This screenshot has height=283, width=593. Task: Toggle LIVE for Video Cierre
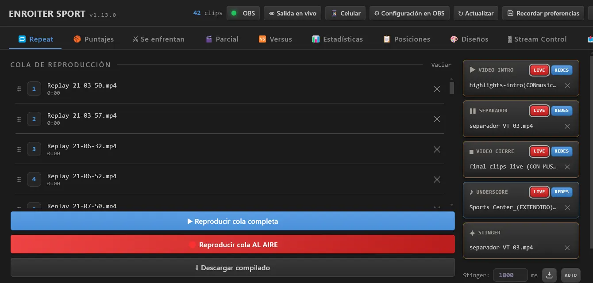539,151
